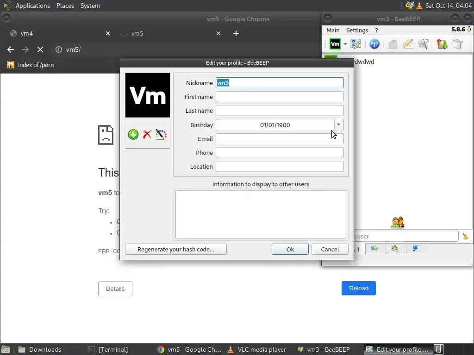The image size is (474, 355).
Task: Click site info icon in Chrome address bar
Action: 59,49
